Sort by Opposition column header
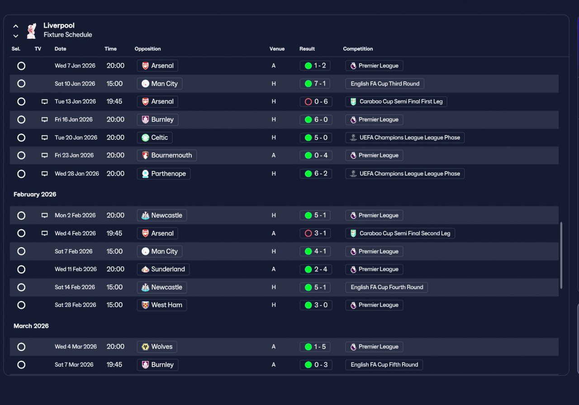Image resolution: width=579 pixels, height=405 pixels. click(x=148, y=49)
